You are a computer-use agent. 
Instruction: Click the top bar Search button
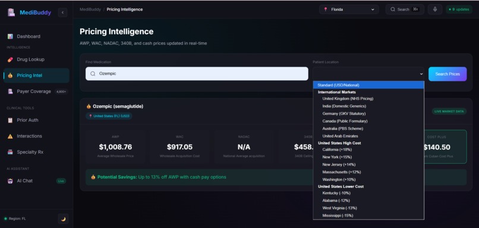point(405,10)
